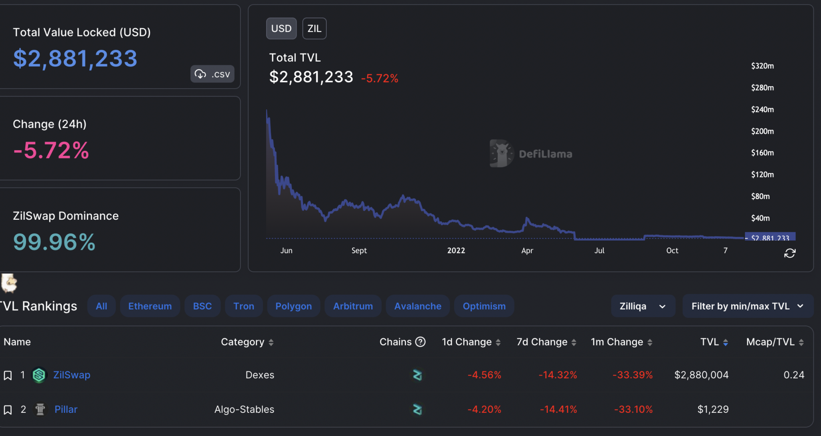Click Zilliqa chain icon in Pillar row
Viewport: 821px width, 436px height.
(417, 410)
